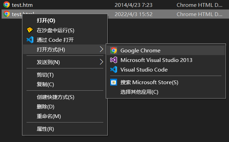Click the 2014/4/23 7:23 date of test.htm
Image resolution: width=229 pixels, height=142 pixels.
tap(134, 5)
